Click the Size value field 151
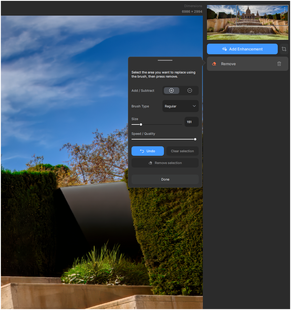 click(x=191, y=122)
